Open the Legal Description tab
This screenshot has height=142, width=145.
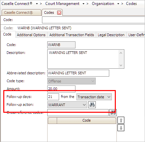(111, 35)
